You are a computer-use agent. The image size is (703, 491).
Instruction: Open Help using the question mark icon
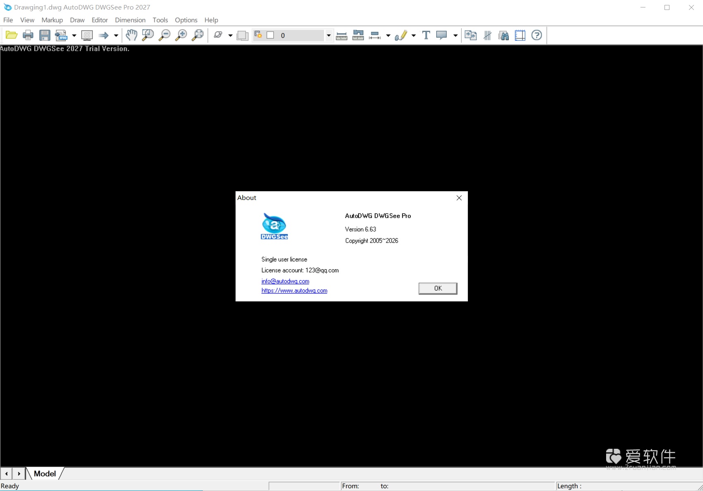click(x=537, y=35)
